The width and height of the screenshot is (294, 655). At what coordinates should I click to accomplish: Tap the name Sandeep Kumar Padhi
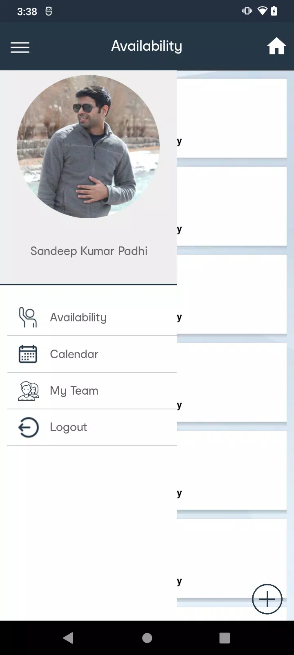point(89,251)
